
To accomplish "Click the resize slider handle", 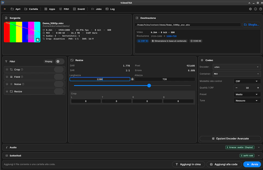I will tap(149, 86).
